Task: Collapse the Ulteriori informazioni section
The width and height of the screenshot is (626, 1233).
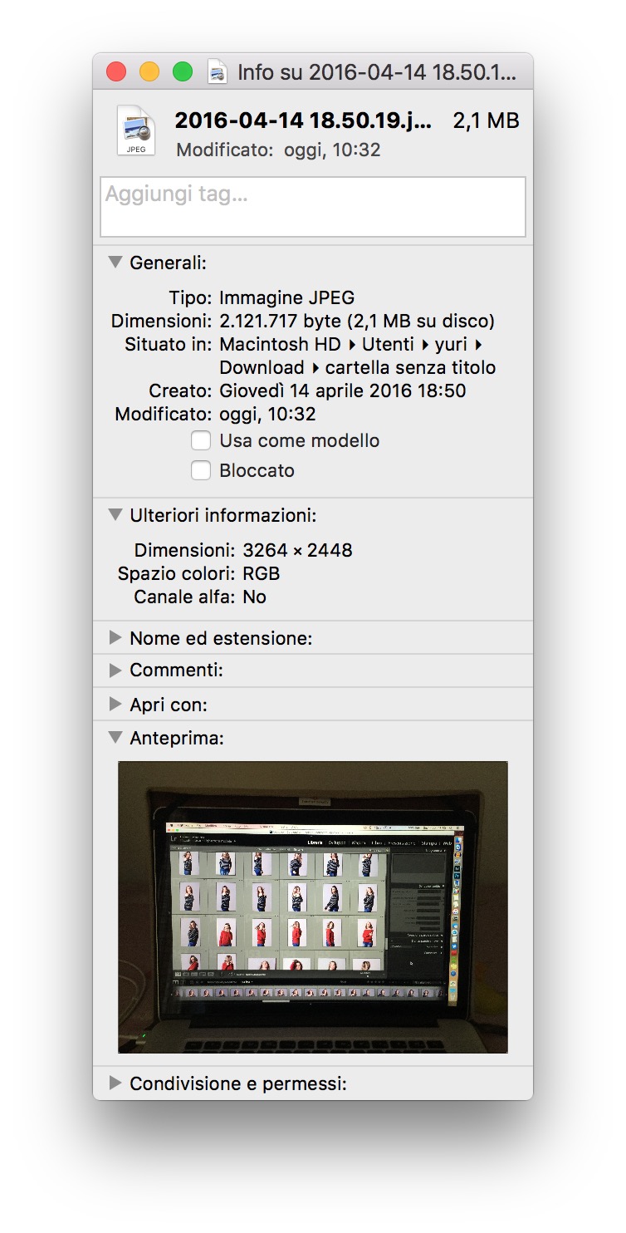Action: [x=115, y=515]
